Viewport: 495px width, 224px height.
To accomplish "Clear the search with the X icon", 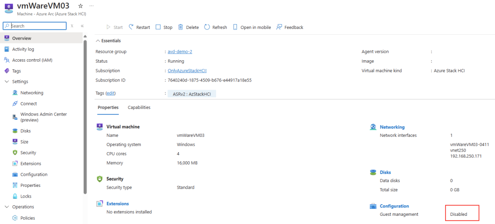I will tap(73, 26).
